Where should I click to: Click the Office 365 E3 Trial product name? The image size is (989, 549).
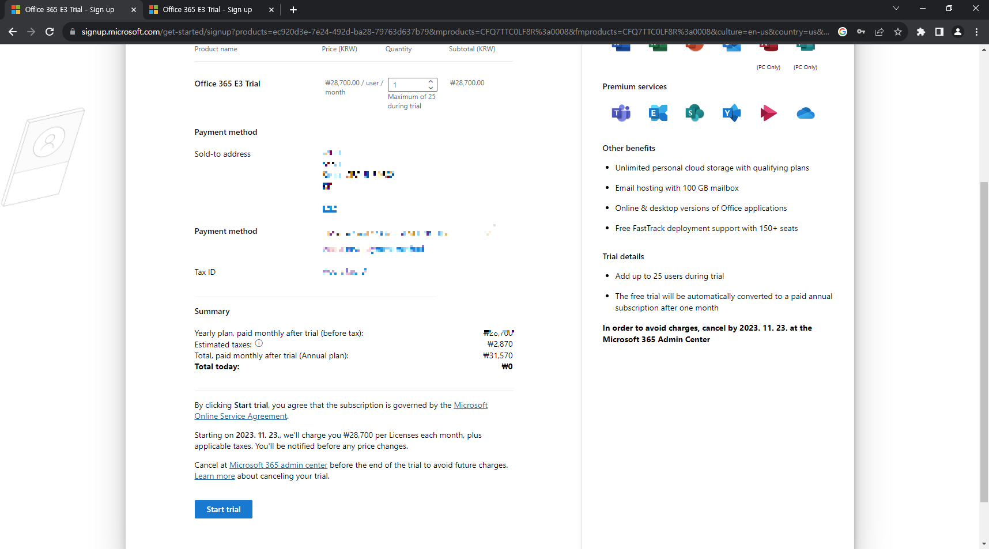click(227, 84)
